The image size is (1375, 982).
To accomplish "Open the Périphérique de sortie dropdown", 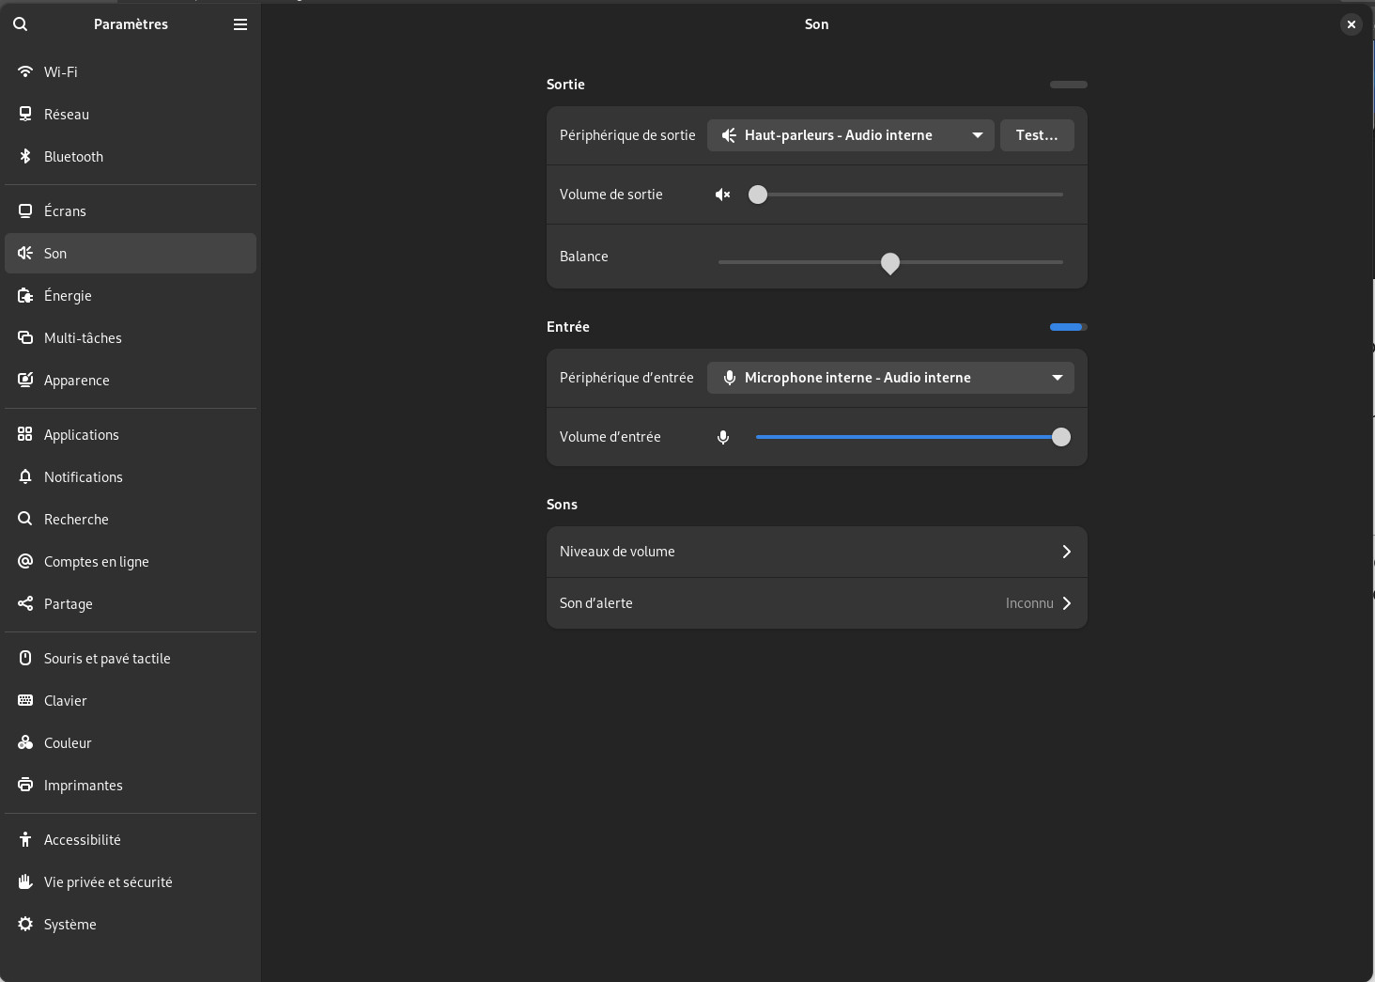I will 850,135.
